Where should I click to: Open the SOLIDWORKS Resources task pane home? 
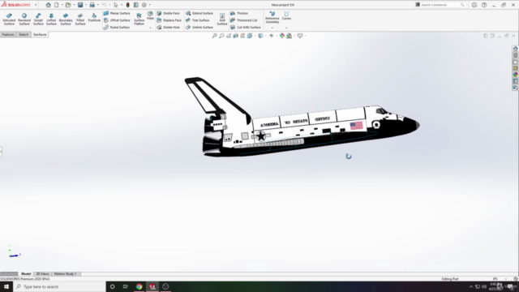(x=516, y=49)
